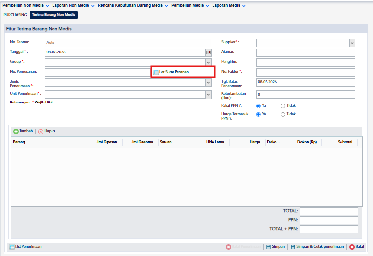The width and height of the screenshot is (373, 256).
Task: Click the red Hapus delete icon
Action: point(41,131)
